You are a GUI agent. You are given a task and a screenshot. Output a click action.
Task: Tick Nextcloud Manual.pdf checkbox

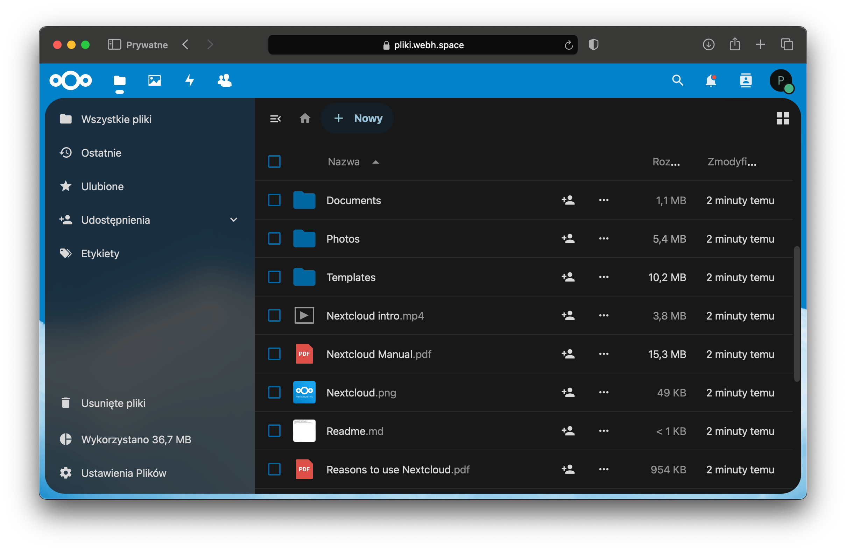coord(274,354)
